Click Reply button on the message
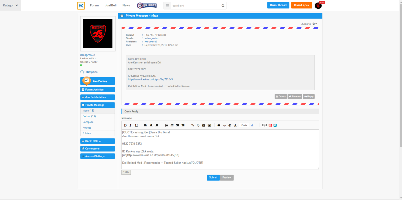The image size is (402, 200). [x=309, y=97]
